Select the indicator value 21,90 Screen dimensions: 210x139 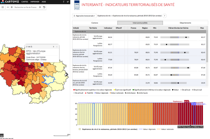(110, 83)
